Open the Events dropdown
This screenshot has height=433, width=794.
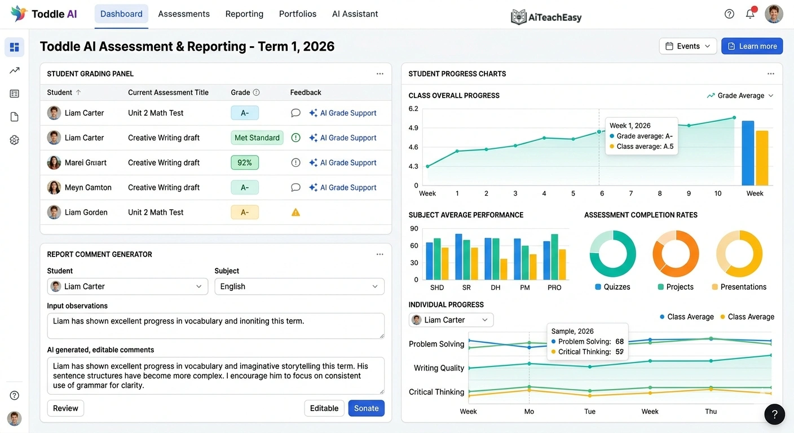tap(687, 46)
